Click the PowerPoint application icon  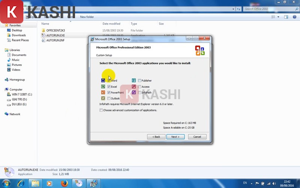pos(103,92)
